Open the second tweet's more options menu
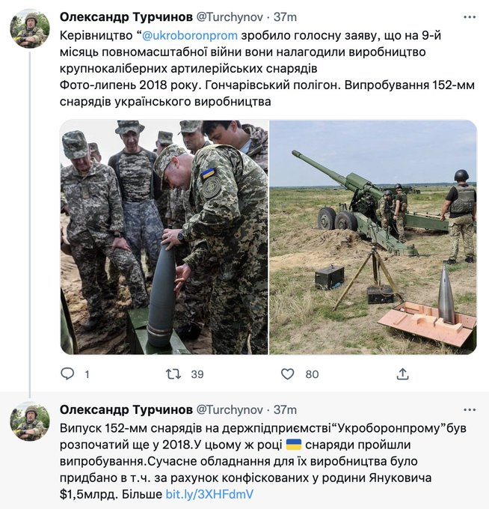The image size is (489, 509). coord(470,410)
